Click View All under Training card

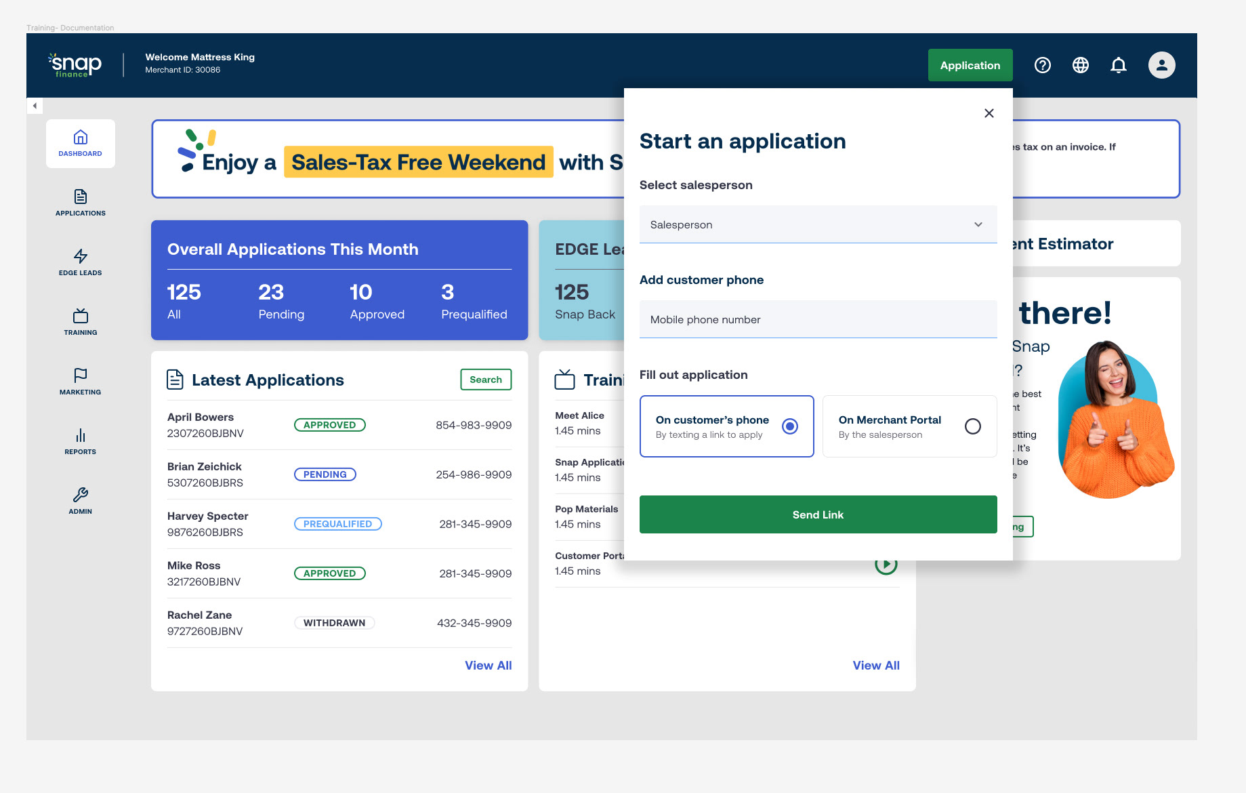(x=876, y=666)
